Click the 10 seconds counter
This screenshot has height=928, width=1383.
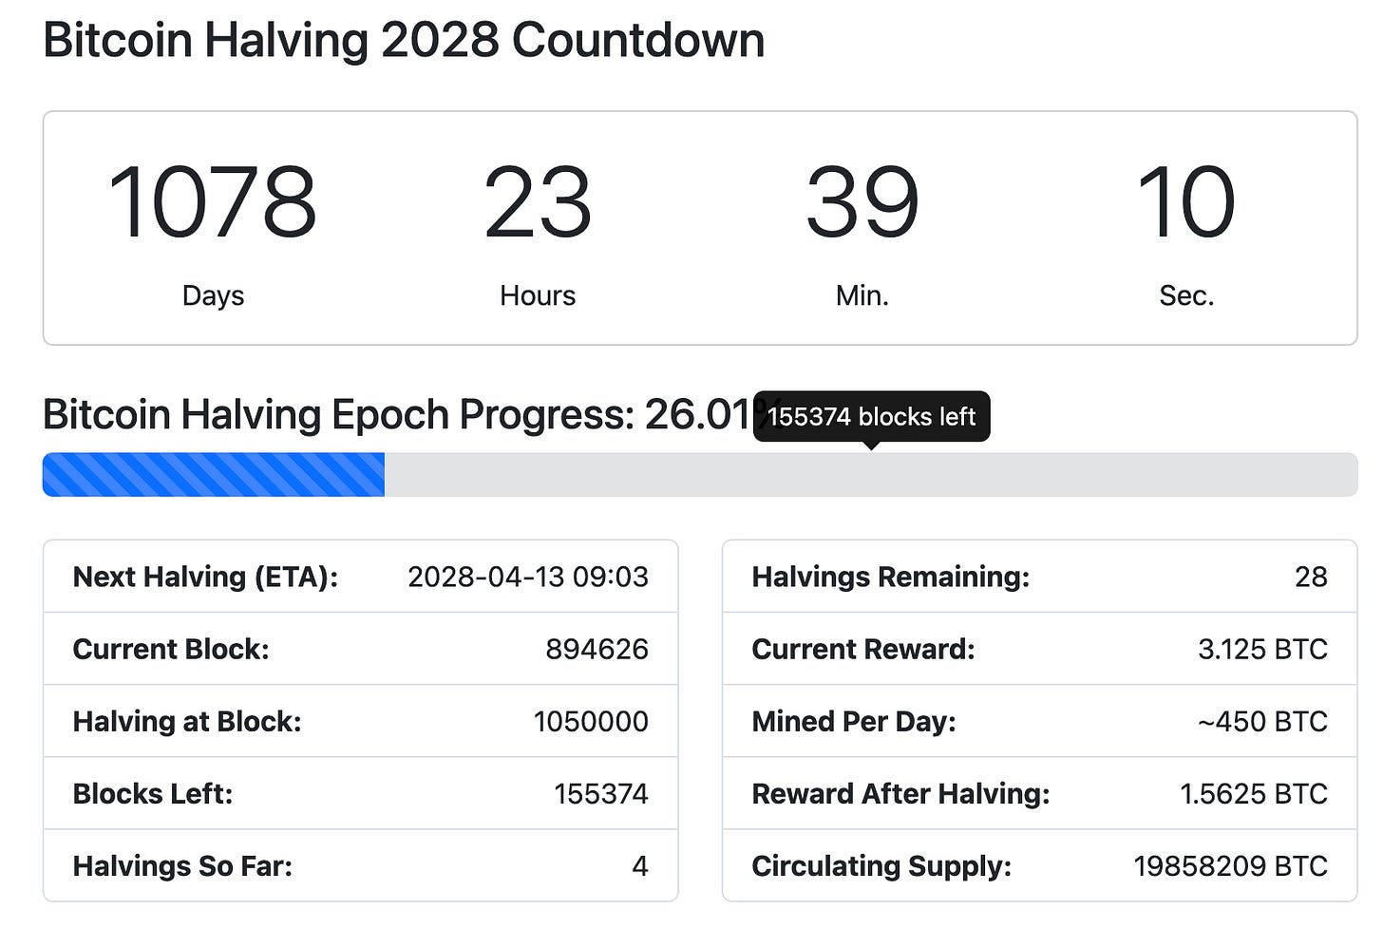coord(1186,202)
